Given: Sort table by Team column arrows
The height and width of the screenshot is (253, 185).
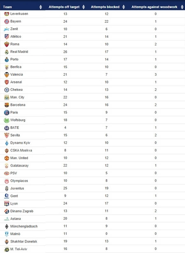Looking at the screenshot, I should click(x=41, y=7).
